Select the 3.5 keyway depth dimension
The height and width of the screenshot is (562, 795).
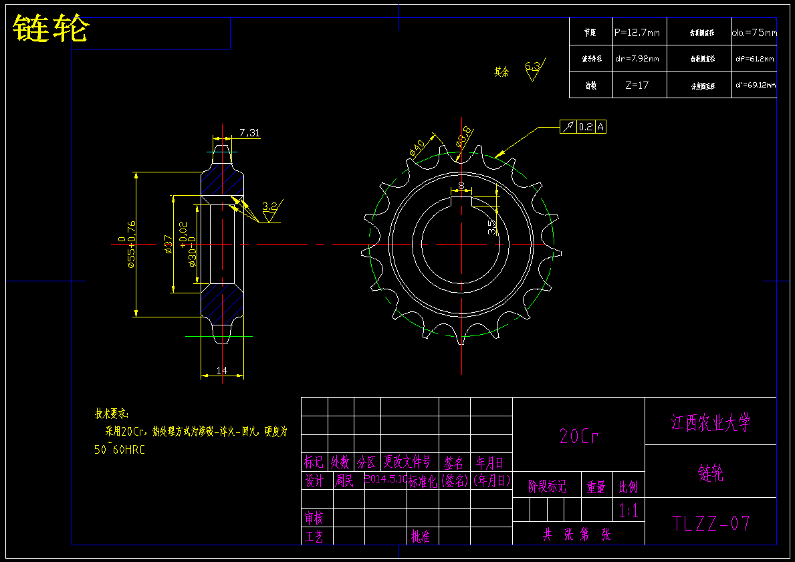pos(492,227)
